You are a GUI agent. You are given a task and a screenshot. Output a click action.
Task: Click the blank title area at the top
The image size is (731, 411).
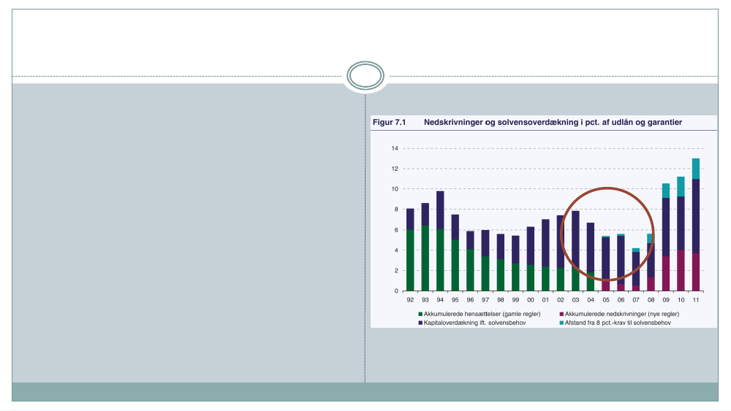365,40
